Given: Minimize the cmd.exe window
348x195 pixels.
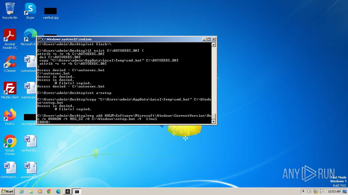Looking at the screenshot, I should 204,39.
